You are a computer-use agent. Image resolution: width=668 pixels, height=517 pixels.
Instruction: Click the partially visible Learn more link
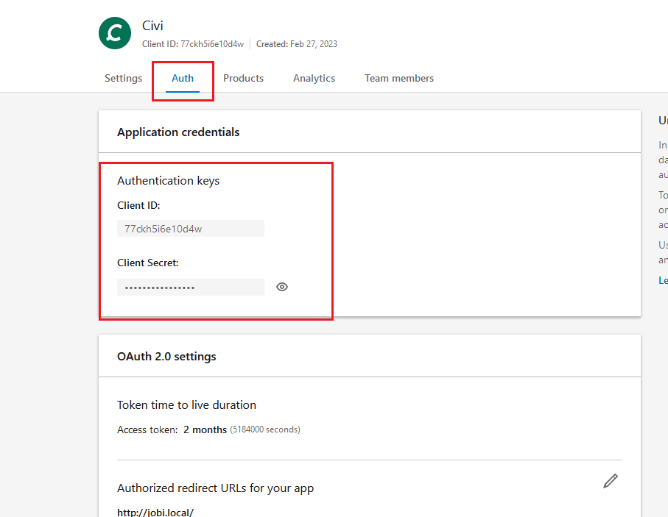(x=663, y=280)
